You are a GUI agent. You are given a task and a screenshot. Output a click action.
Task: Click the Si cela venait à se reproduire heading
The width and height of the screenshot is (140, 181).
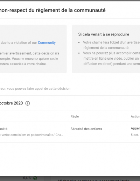point(104,34)
